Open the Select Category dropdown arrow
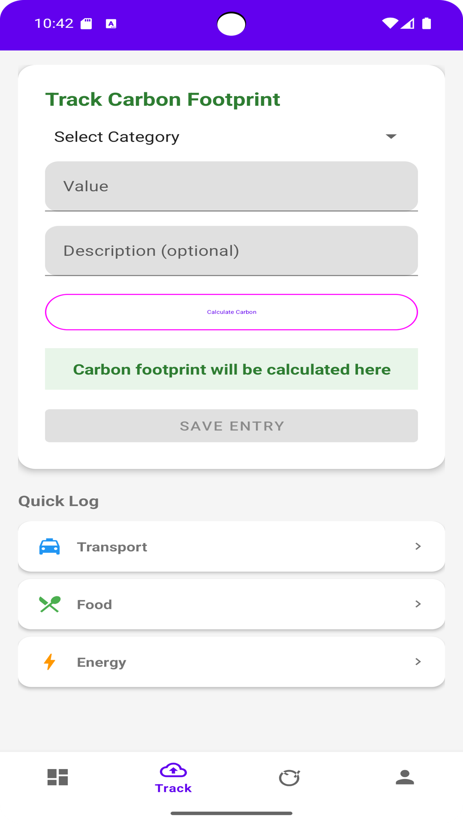Image resolution: width=463 pixels, height=824 pixels. pyautogui.click(x=391, y=136)
